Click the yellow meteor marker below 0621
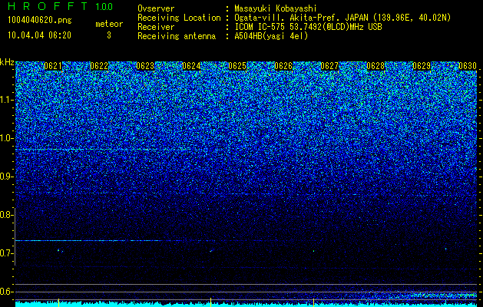The height and width of the screenshot is (307, 483). 58,302
